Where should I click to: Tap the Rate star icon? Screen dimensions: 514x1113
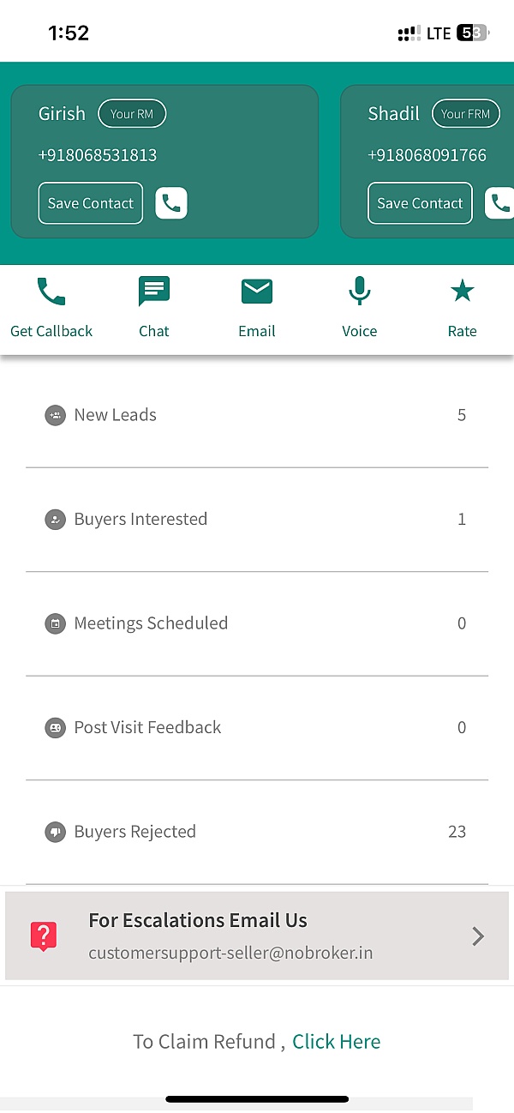[463, 292]
